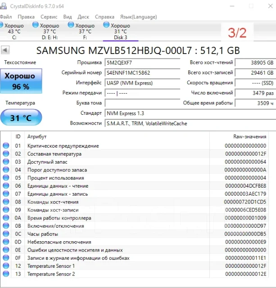276x288 pixels.
Task: Click the CrystalDiskInfo app icon in title bar
Action: click(x=3, y=6)
